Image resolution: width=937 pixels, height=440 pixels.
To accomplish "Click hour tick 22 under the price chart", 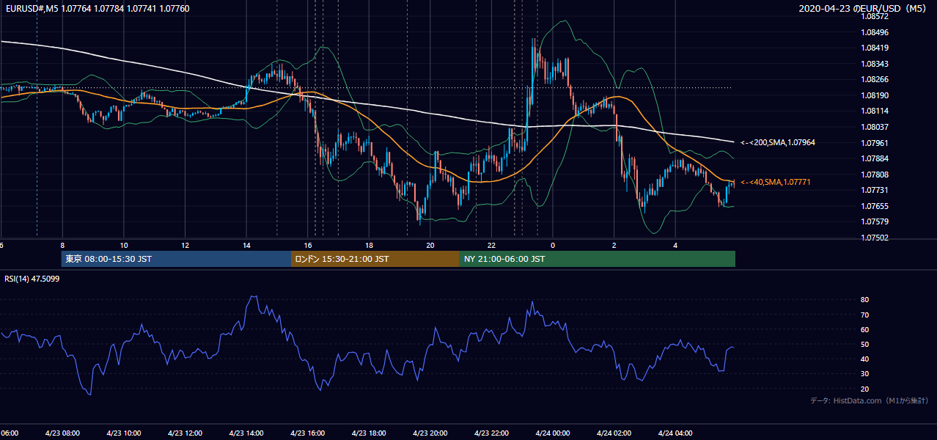I will (492, 245).
